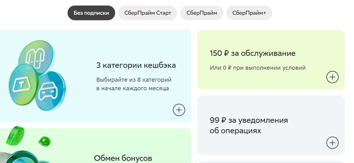Select the "Без подписки" tab
354x163 pixels.
[91, 13]
